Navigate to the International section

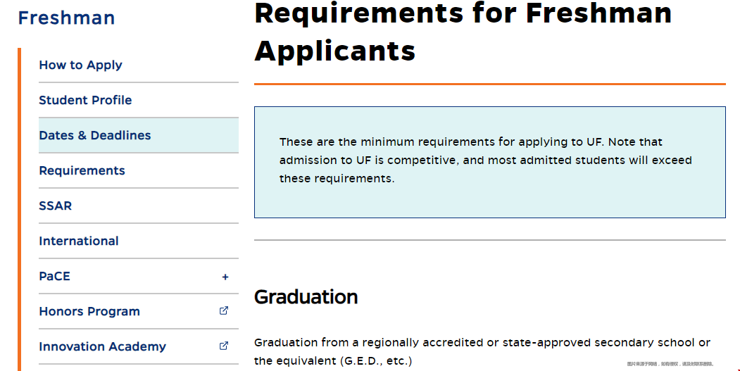click(78, 241)
